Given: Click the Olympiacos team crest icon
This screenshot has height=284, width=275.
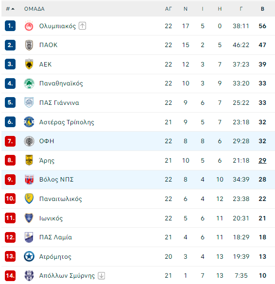Looking at the screenshot, I should 29,26.
